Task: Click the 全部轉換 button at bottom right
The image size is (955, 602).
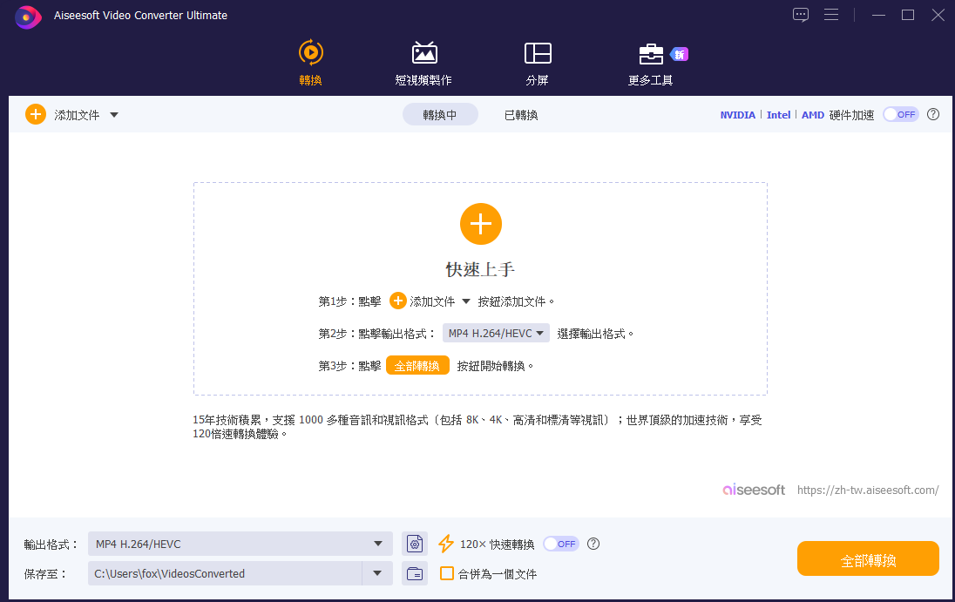Action: tap(868, 559)
